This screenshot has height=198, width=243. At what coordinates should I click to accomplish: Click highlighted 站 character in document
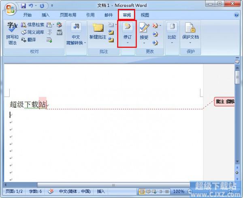(x=43, y=104)
